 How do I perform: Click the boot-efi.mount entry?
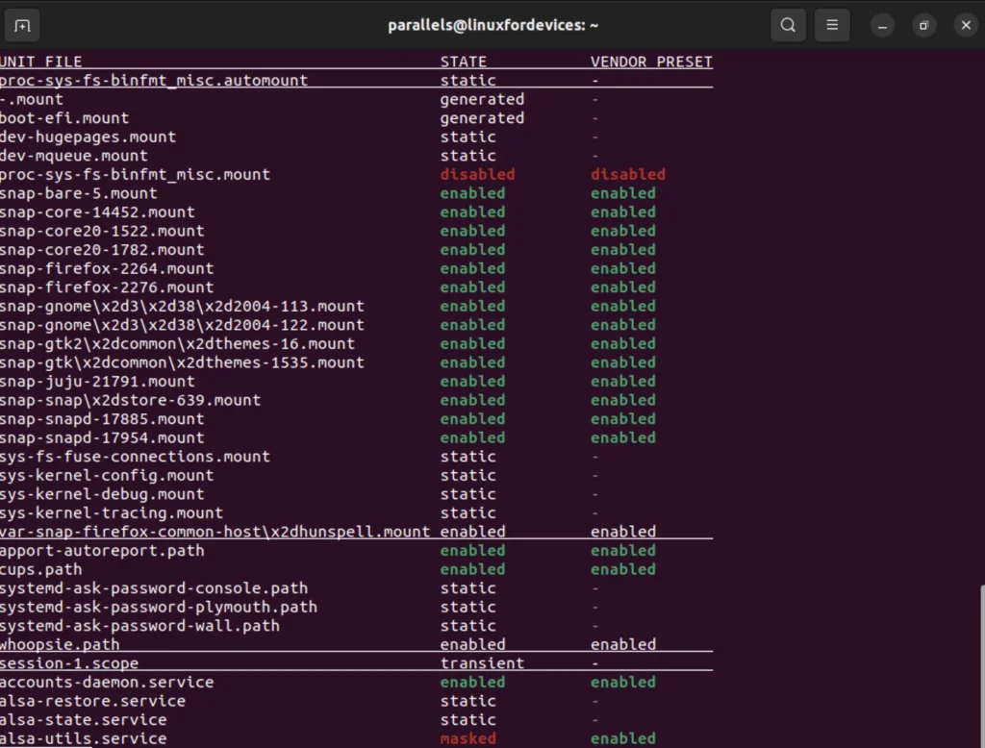[x=64, y=117]
